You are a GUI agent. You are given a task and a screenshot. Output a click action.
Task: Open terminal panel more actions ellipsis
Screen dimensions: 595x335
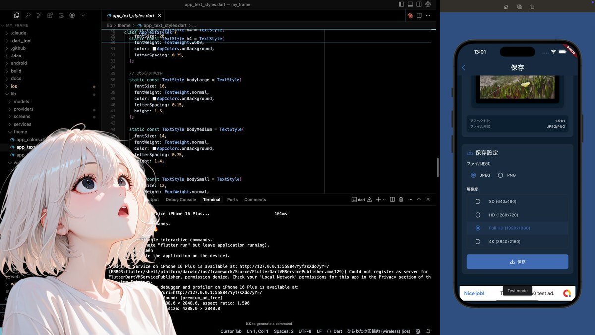pyautogui.click(x=410, y=200)
